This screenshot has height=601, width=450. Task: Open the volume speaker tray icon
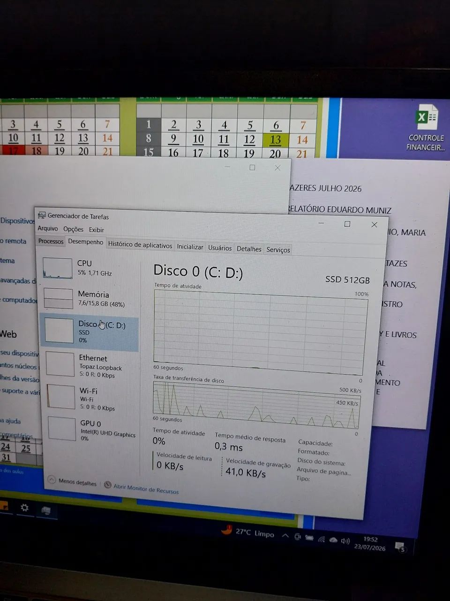(x=345, y=541)
